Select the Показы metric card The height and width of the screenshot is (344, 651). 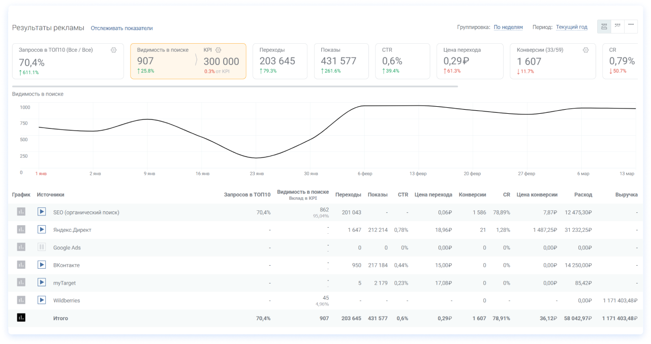coord(341,61)
